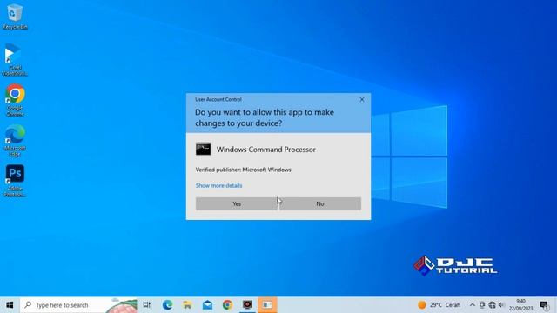The height and width of the screenshot is (313, 557).
Task: Close the User Account Control dialog
Action: point(362,100)
